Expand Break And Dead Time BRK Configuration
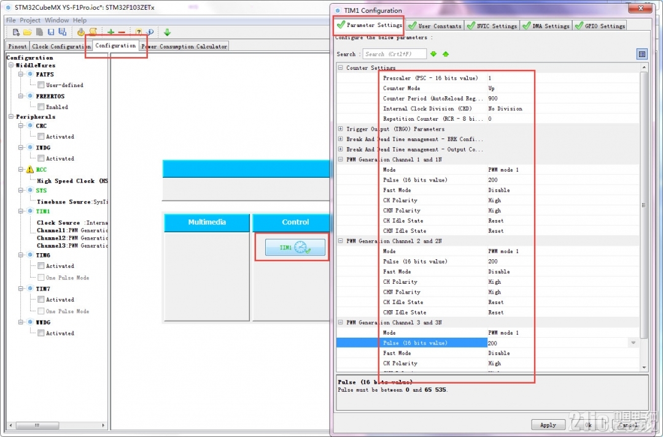The width and height of the screenshot is (663, 437). (x=340, y=139)
